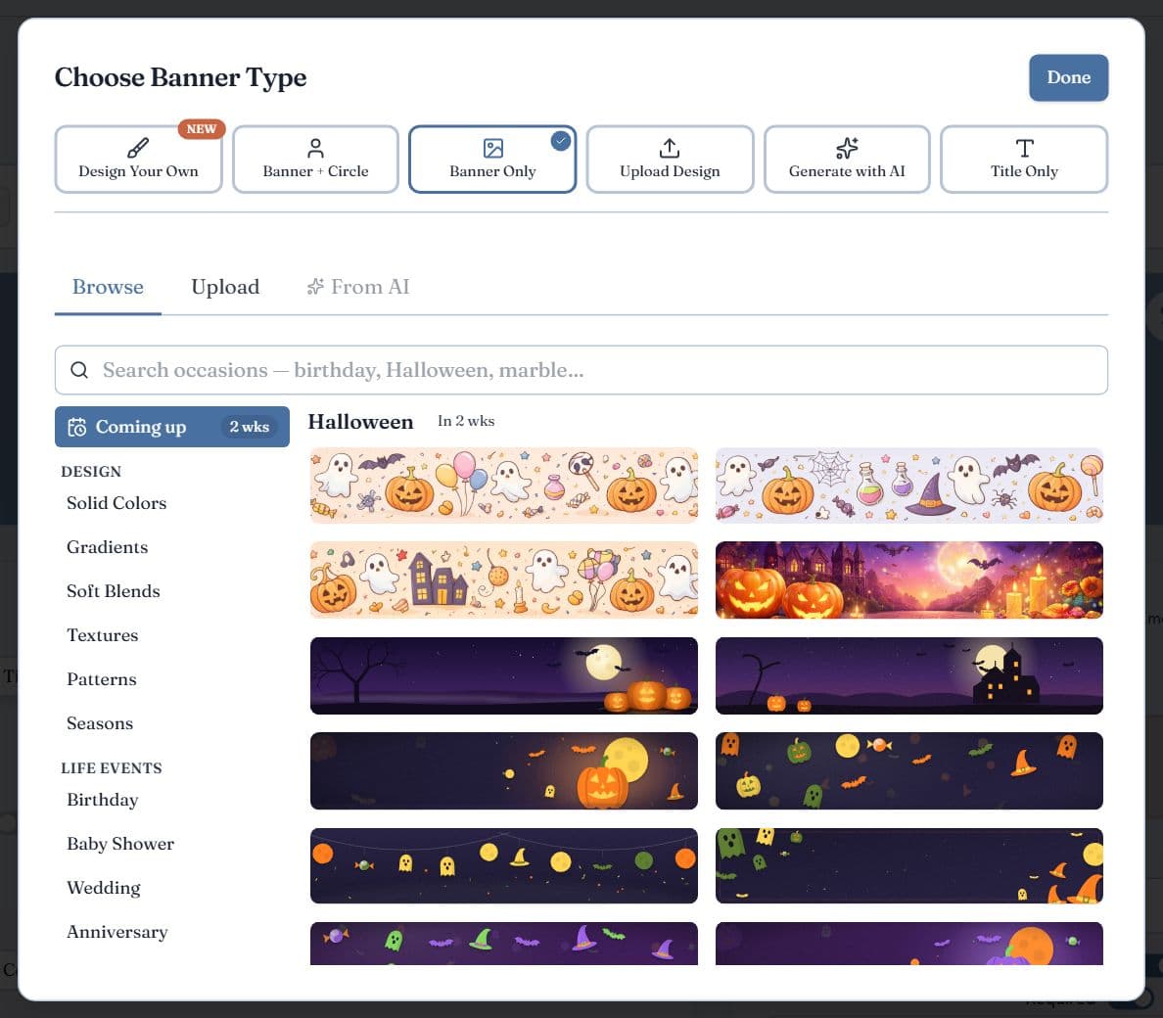Screen dimensions: 1163x1018
Task: Click the NEW badge on Design Your Own
Action: click(x=201, y=129)
